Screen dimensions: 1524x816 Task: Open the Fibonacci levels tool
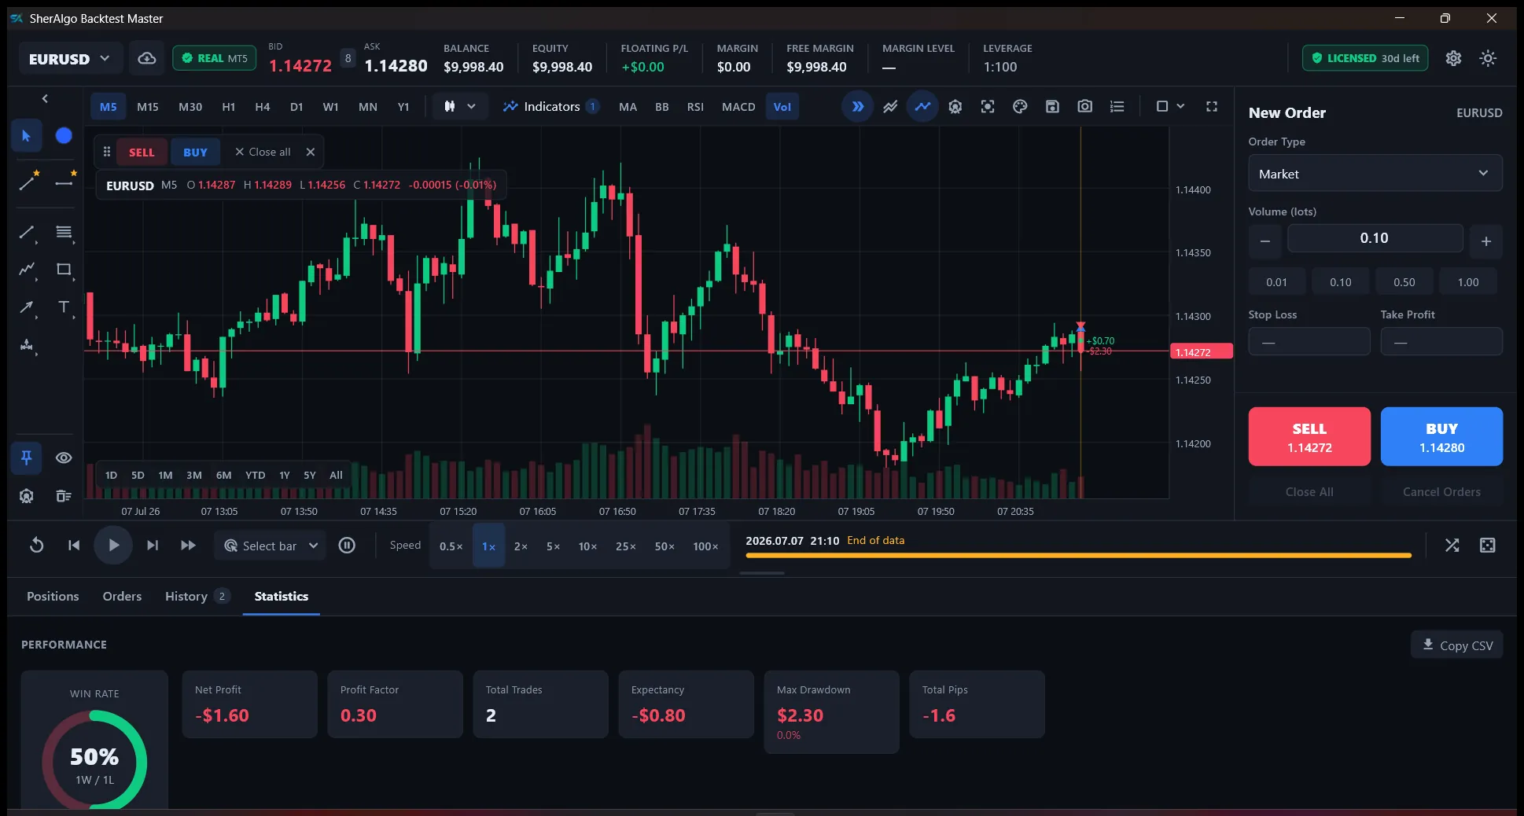pyautogui.click(x=64, y=233)
